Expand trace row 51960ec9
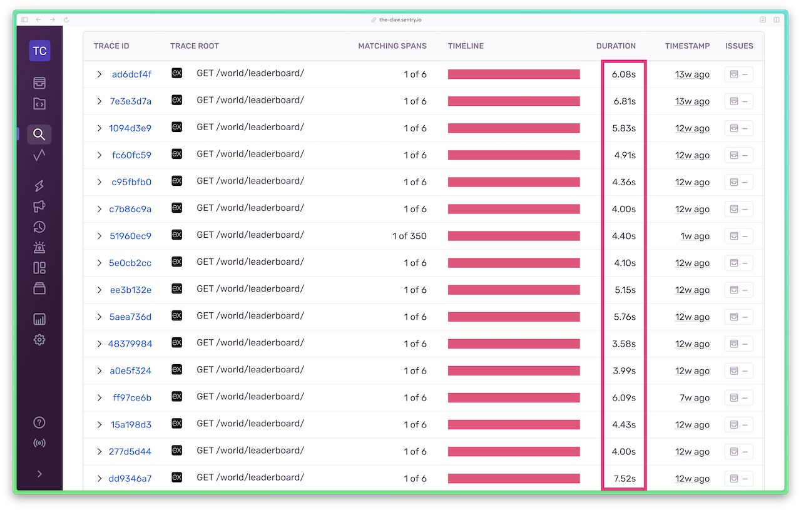801x510 pixels. tap(99, 236)
